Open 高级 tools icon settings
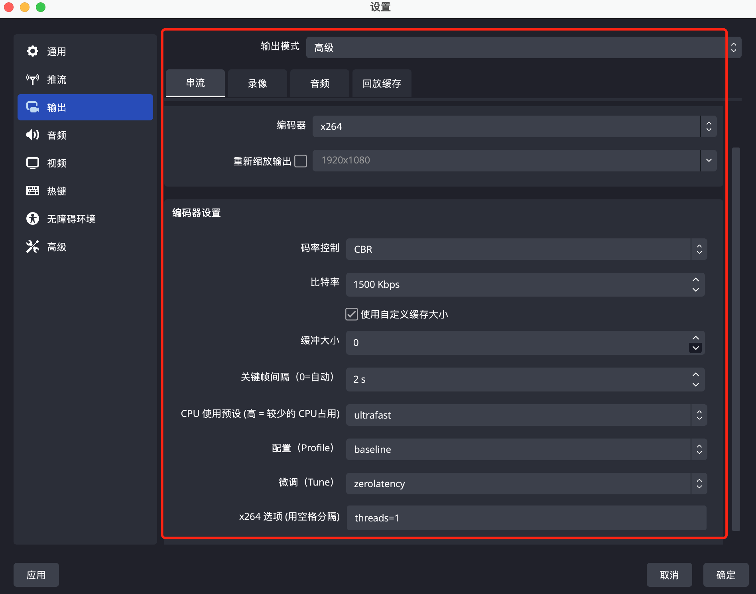This screenshot has height=594, width=756. [33, 247]
